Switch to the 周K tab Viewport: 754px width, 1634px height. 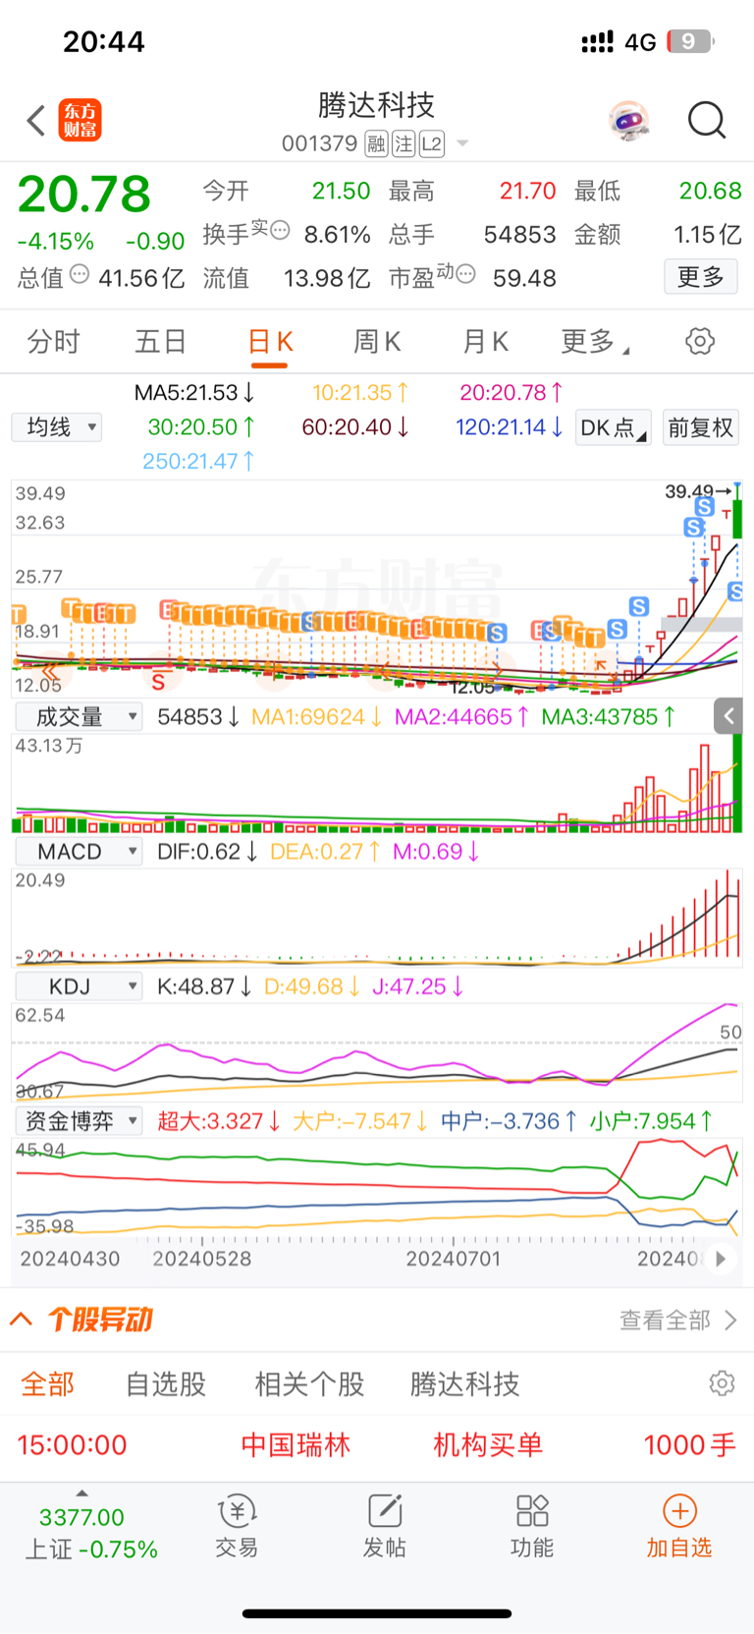click(x=377, y=342)
